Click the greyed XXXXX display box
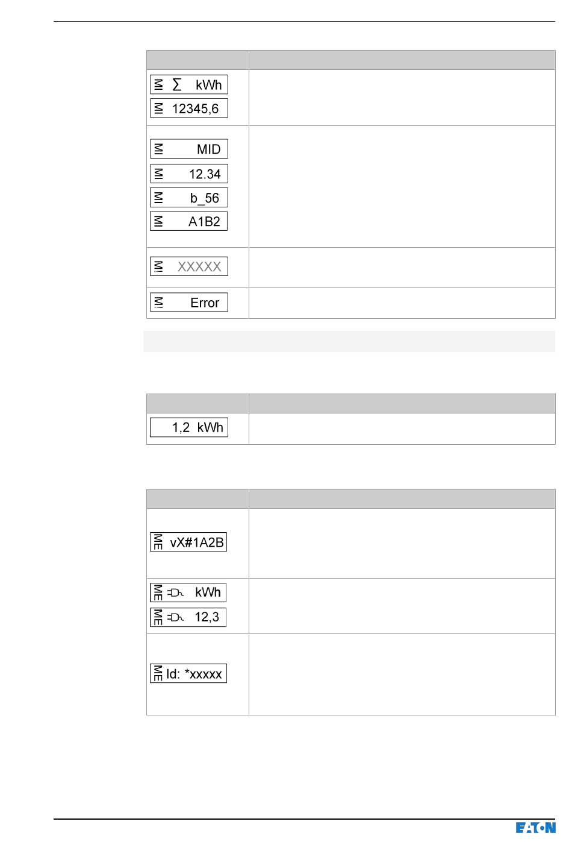Image resolution: width=572 pixels, height=842 pixels. (189, 266)
